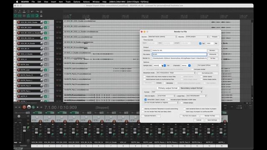Arm record on track VOX_BV_OOO

click(x=19, y=27)
